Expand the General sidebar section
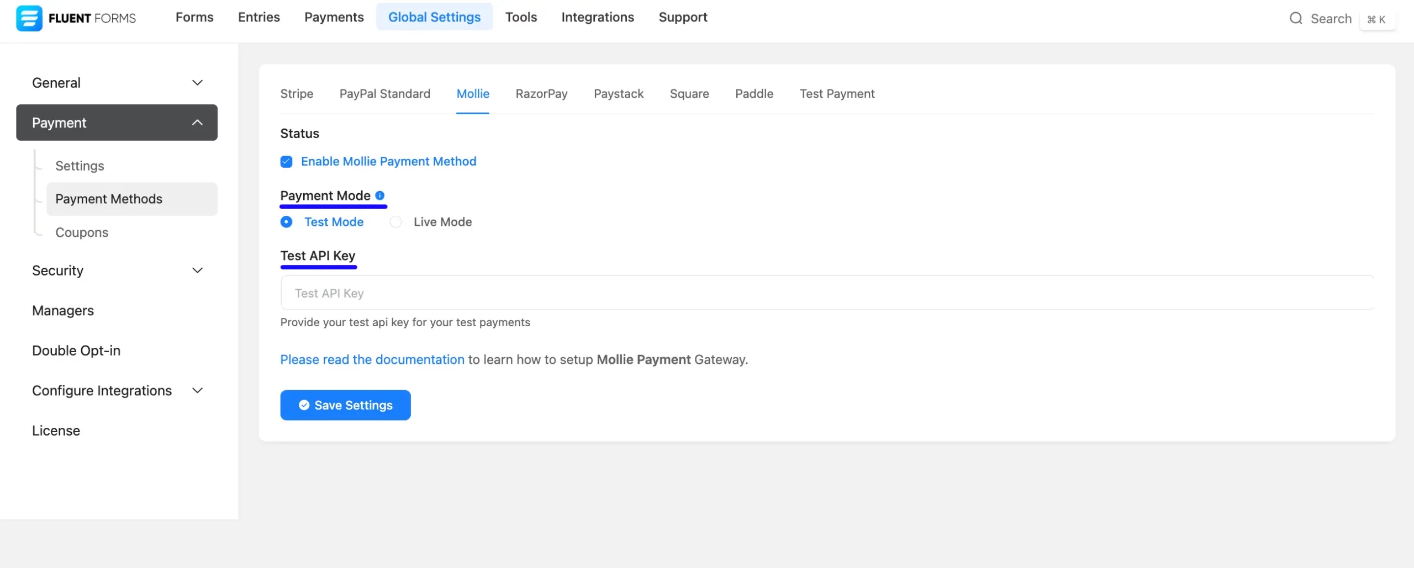 197,83
